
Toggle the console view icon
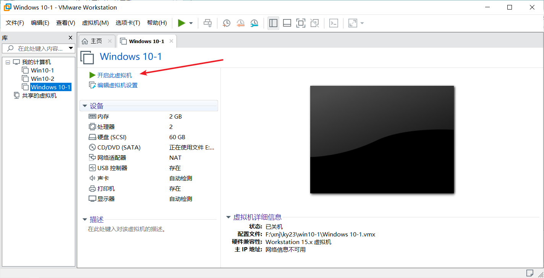(x=334, y=23)
